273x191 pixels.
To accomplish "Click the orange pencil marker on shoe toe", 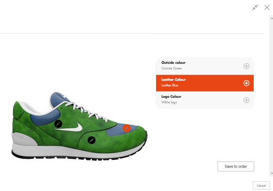I will click(126, 128).
